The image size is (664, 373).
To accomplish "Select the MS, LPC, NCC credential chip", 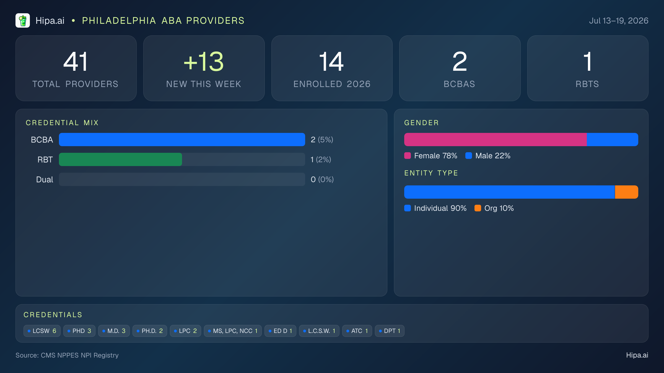I will click(233, 331).
